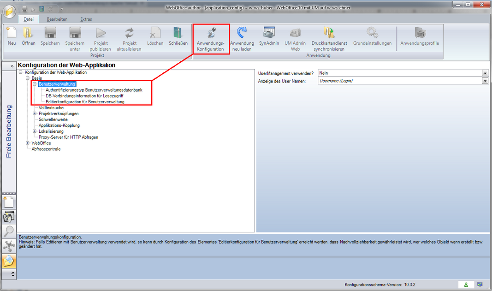This screenshot has height=291, width=492.
Task: Expand the WebOffice tree node
Action: [28, 143]
